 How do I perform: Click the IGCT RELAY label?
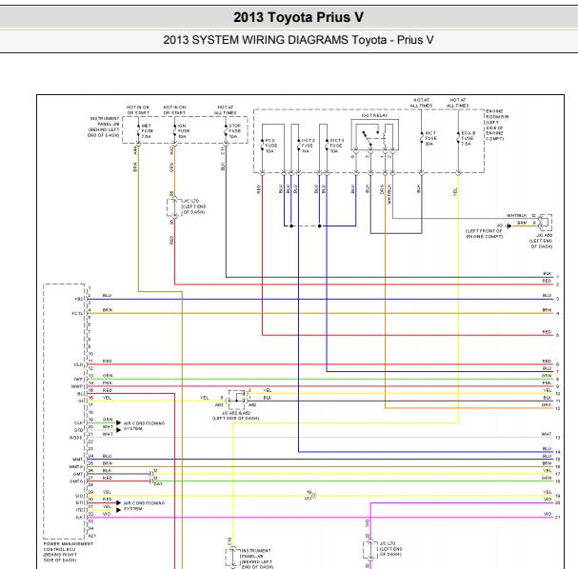tap(374, 116)
